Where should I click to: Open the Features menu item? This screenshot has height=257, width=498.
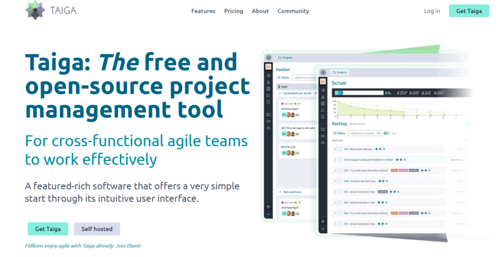(x=203, y=11)
